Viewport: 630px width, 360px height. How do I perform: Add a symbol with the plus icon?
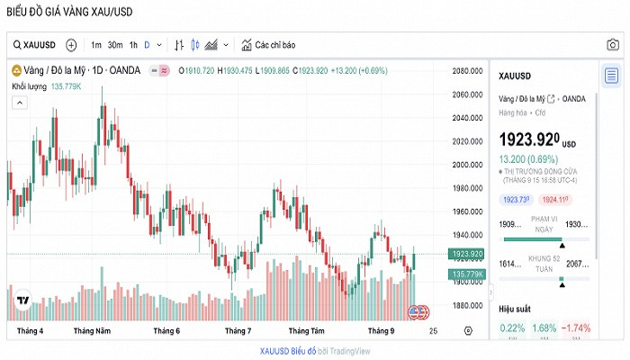tap(71, 45)
